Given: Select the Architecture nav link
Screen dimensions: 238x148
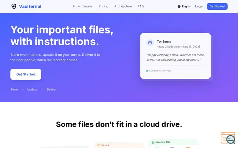Looking at the screenshot, I should pyautogui.click(x=123, y=6).
